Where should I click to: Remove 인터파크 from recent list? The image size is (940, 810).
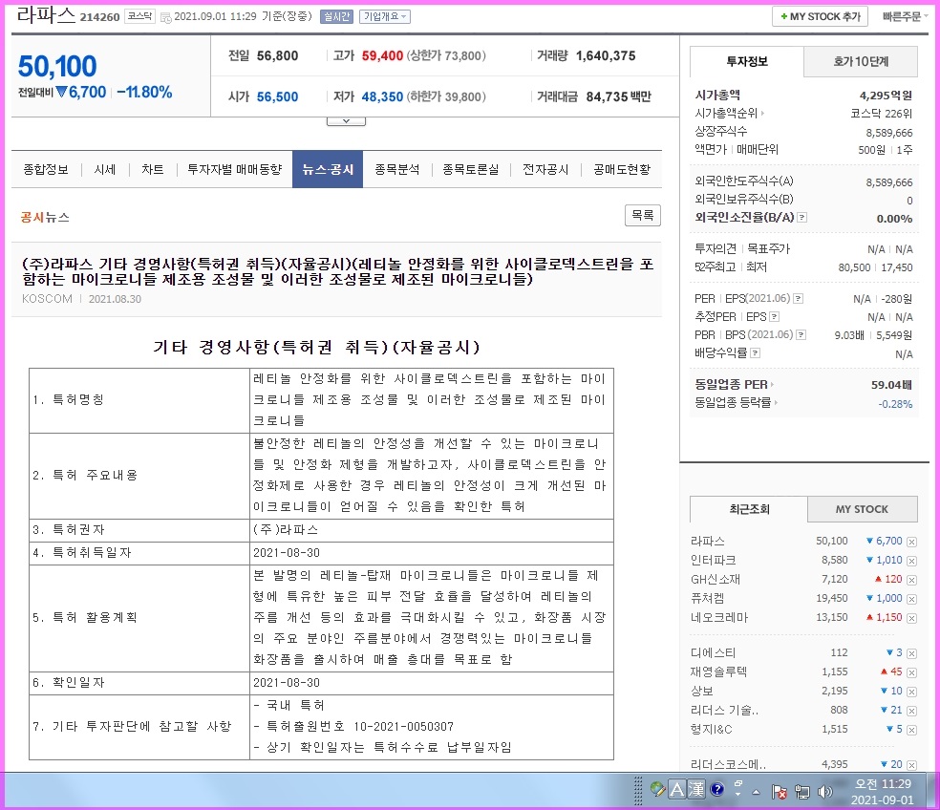[911, 562]
